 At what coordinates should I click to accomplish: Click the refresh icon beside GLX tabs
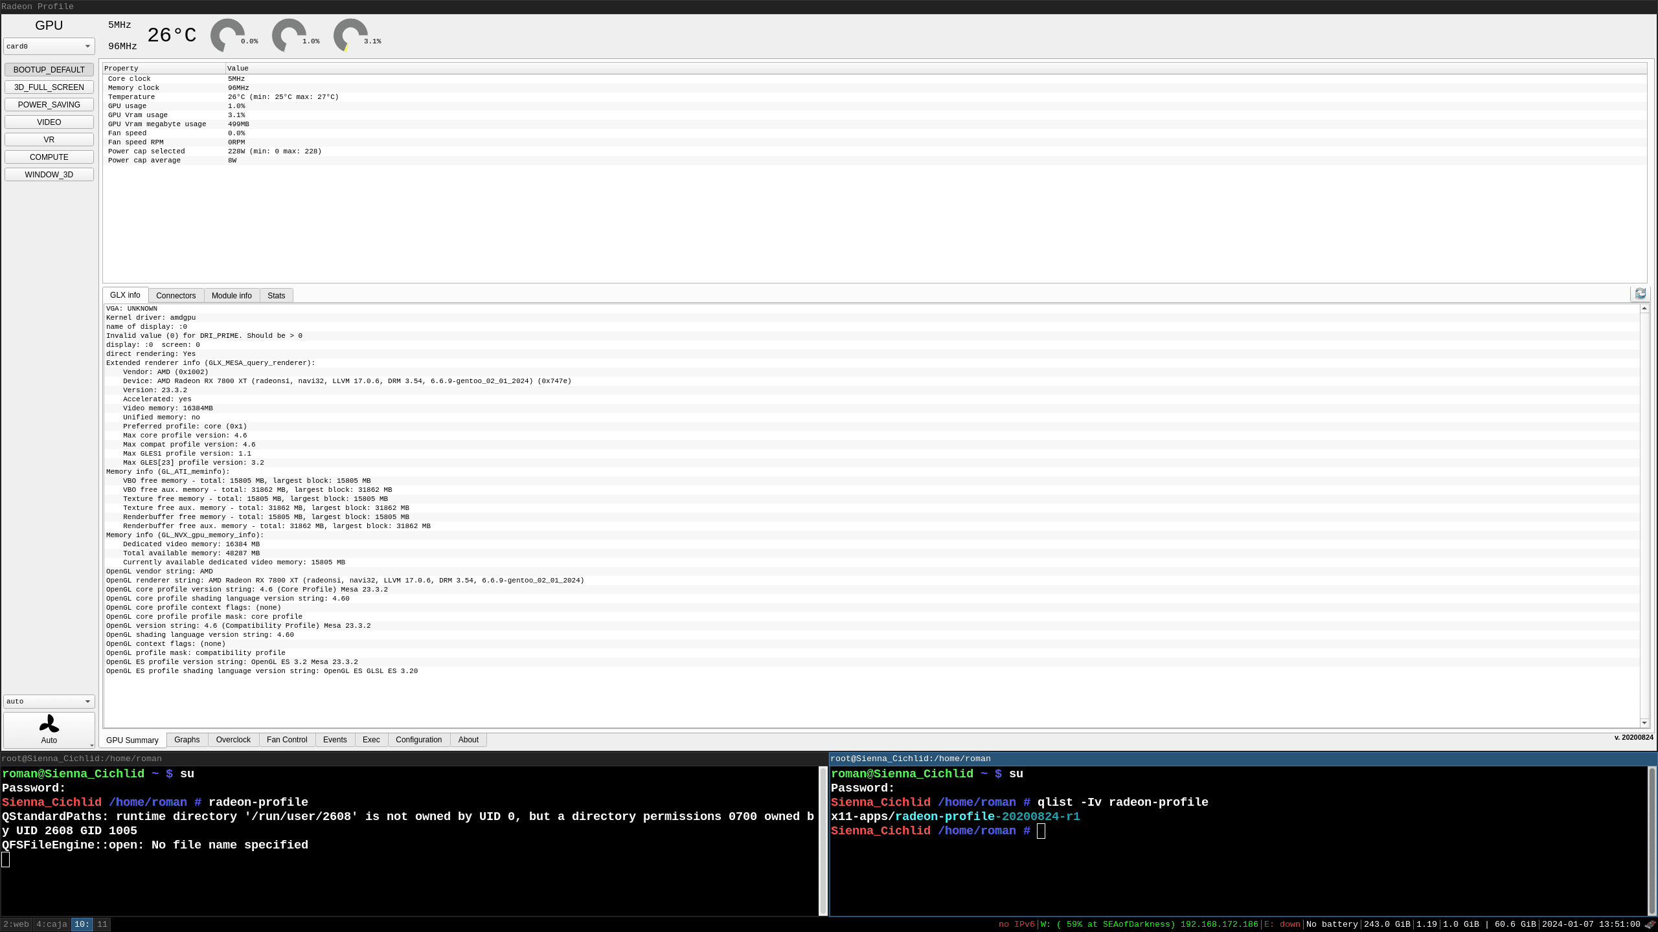pyautogui.click(x=1640, y=294)
